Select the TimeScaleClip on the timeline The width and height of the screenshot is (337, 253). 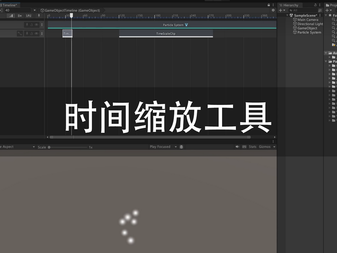166,33
